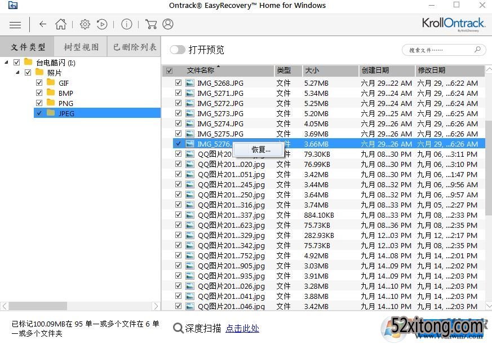The image size is (492, 344).
Task: Switch to the 文件类型 tab
Action: click(27, 46)
